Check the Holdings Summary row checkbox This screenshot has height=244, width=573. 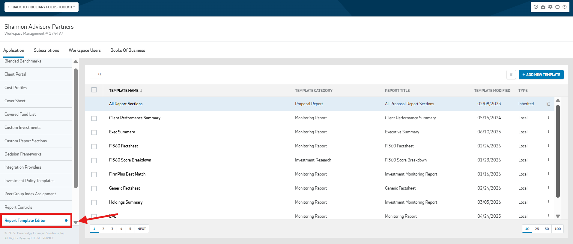coord(94,202)
